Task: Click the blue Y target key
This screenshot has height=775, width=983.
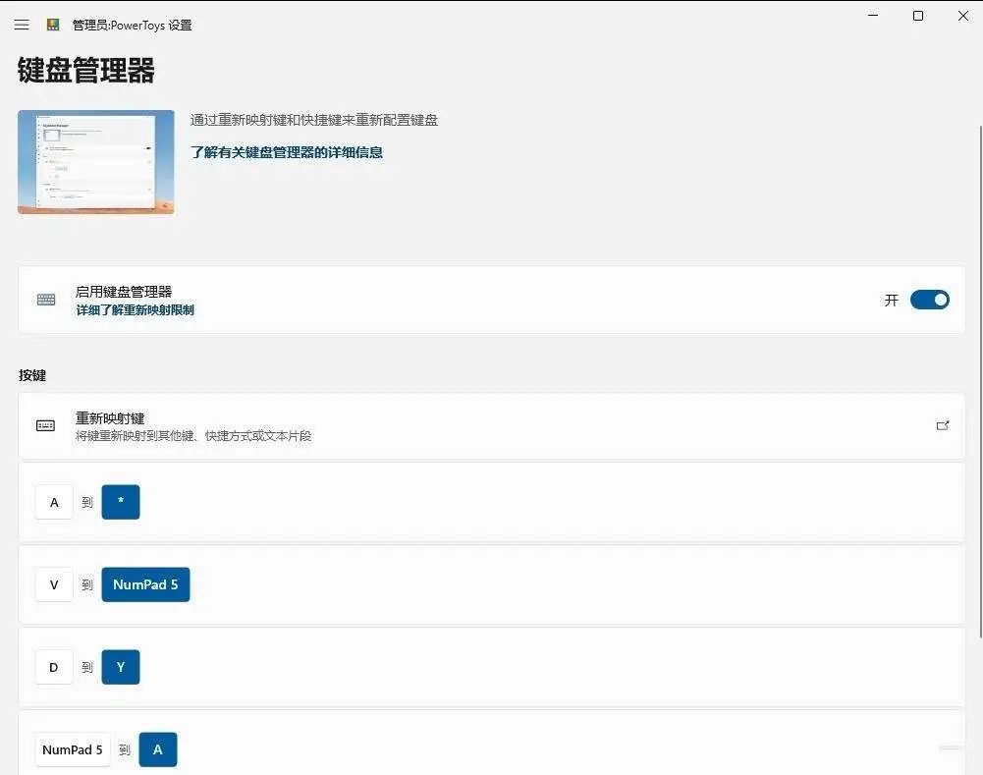Action: click(121, 667)
